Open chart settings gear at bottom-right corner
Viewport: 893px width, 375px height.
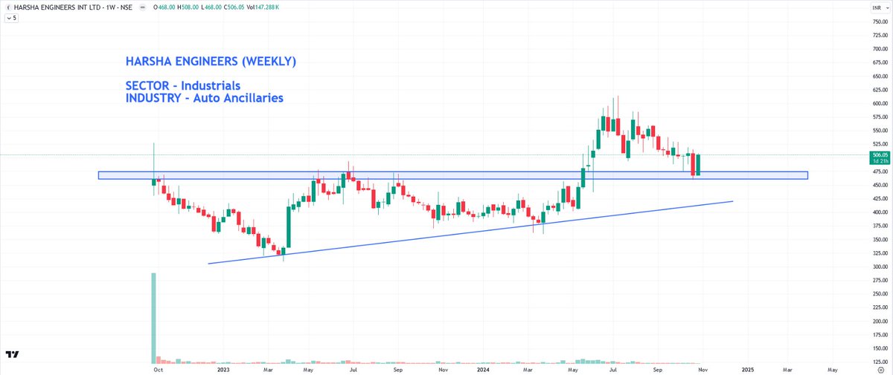(880, 368)
